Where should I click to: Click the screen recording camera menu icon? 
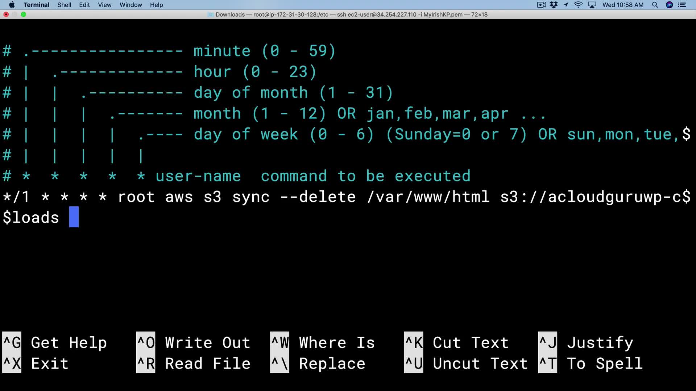[541, 5]
